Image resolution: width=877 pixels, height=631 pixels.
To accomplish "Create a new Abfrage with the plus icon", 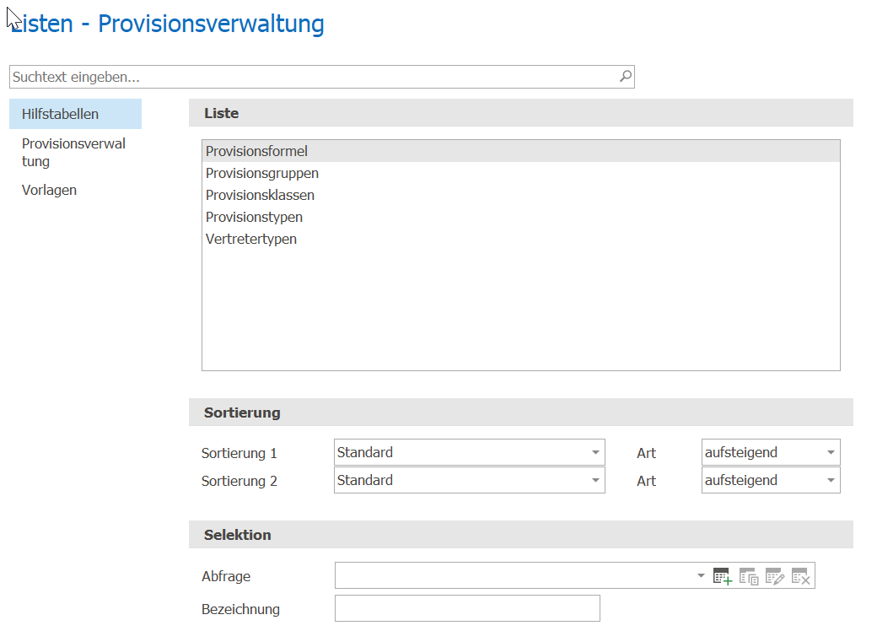I will [x=722, y=576].
